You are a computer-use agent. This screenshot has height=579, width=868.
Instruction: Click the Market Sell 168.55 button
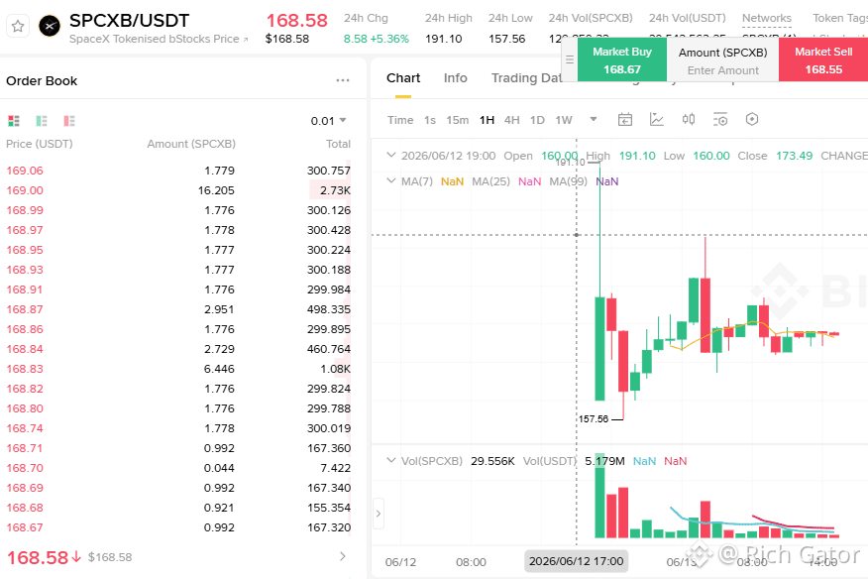pos(823,60)
